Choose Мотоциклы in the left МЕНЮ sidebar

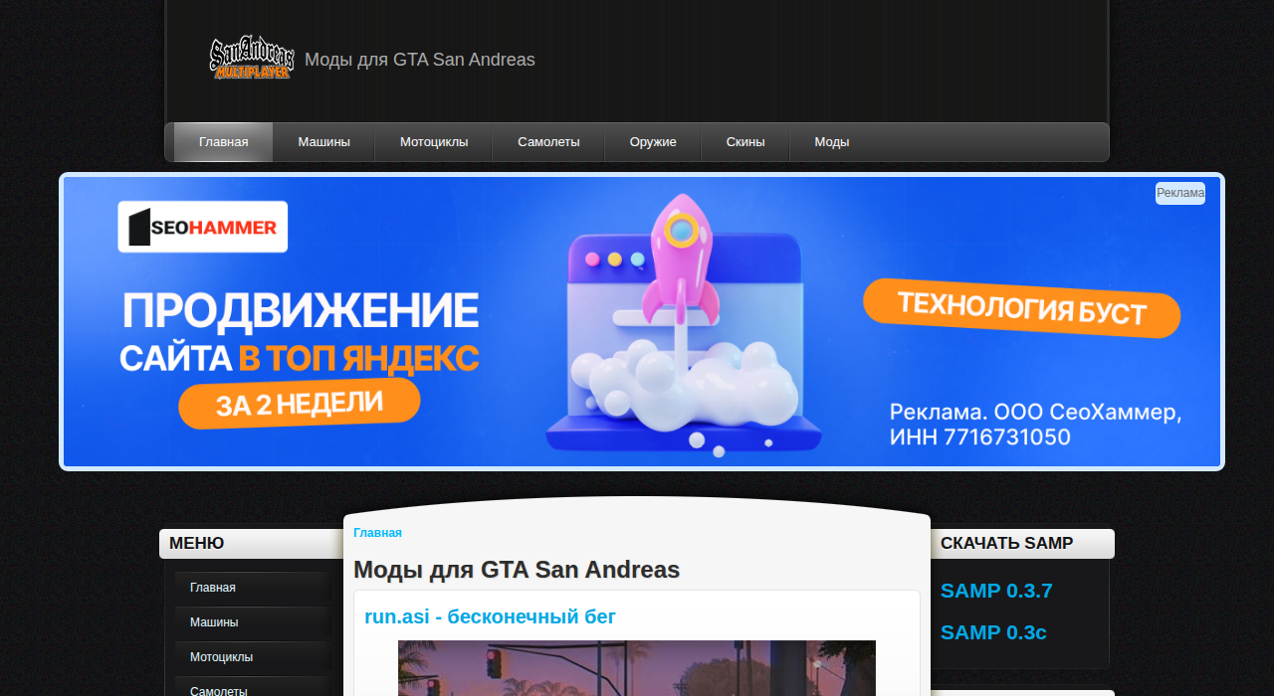tap(253, 657)
